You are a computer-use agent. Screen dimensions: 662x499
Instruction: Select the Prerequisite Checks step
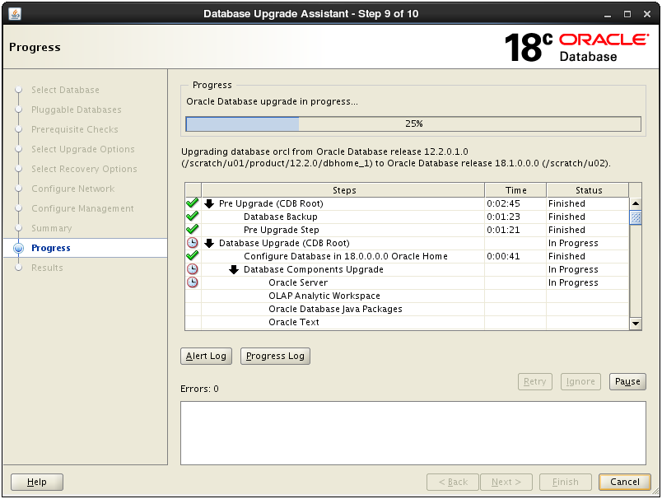pyautogui.click(x=75, y=129)
